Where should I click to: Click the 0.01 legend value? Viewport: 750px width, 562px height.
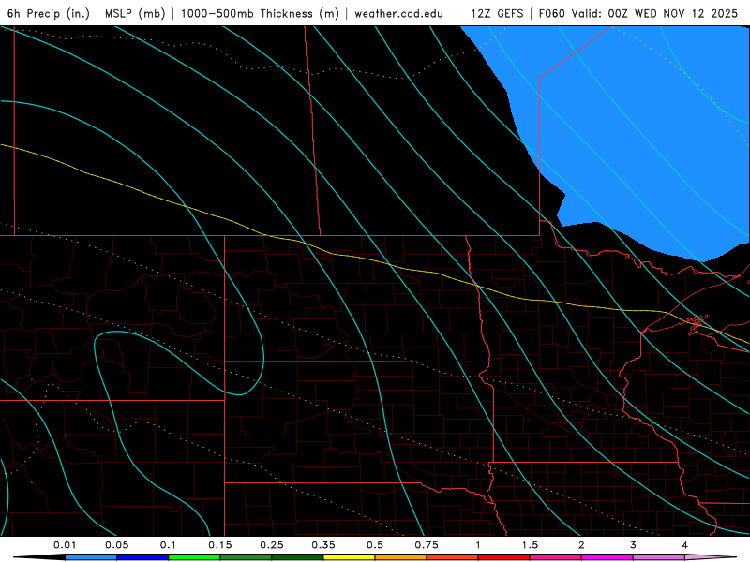coord(65,545)
